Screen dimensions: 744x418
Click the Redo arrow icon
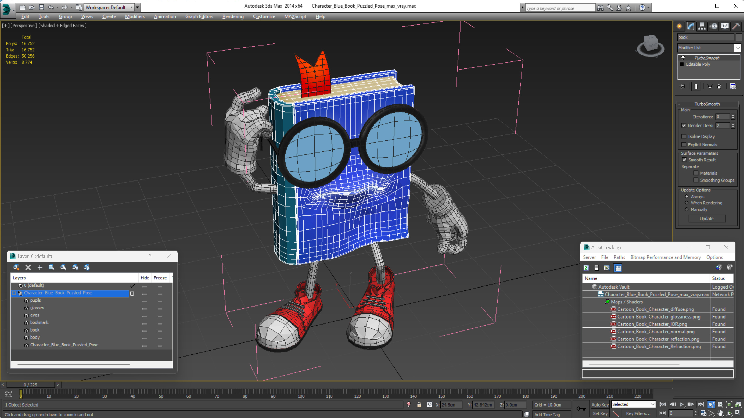click(x=64, y=7)
